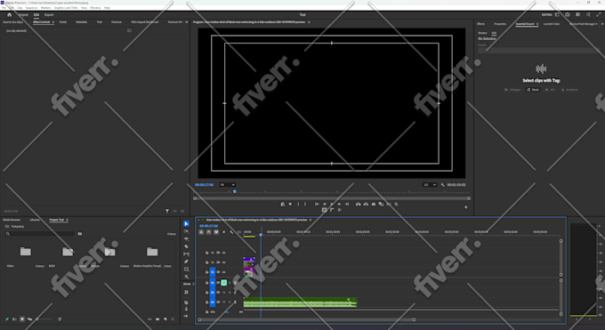Switch to the Export workspace tab

pyautogui.click(x=49, y=15)
